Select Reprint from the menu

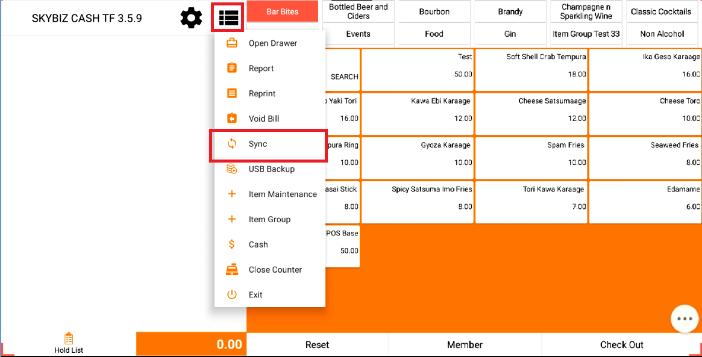tap(262, 94)
